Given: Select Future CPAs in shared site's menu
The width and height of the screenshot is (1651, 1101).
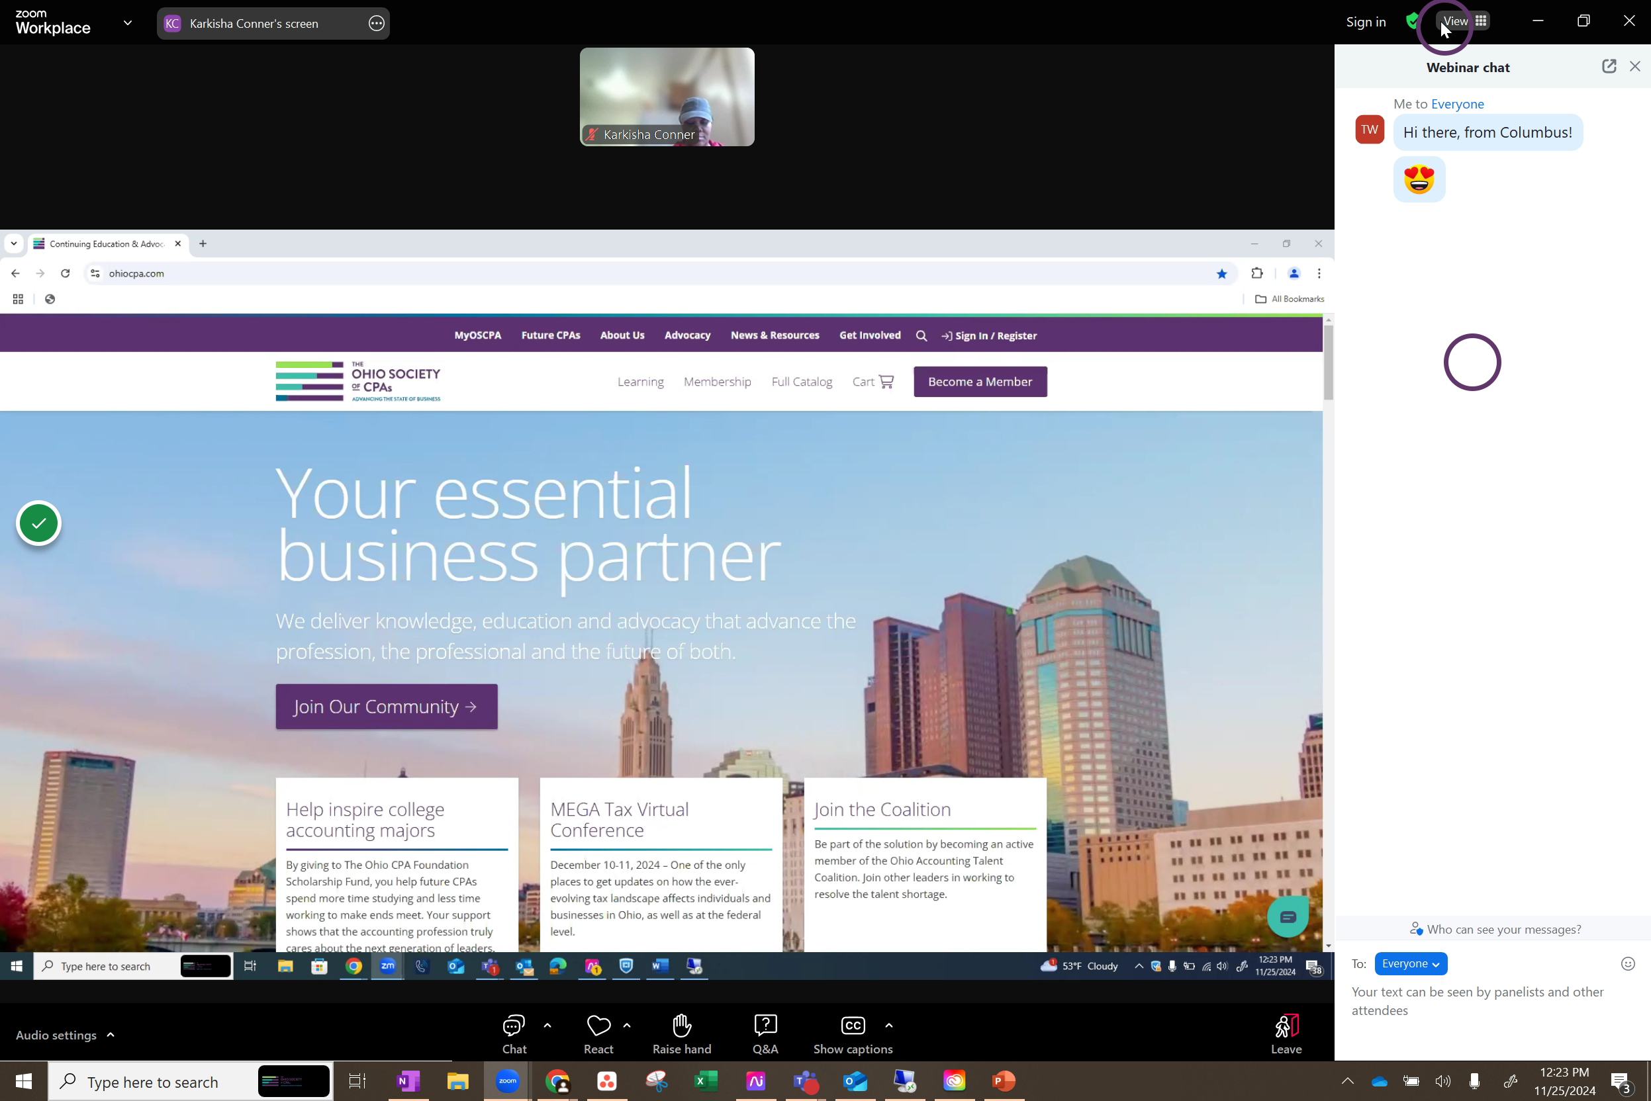Looking at the screenshot, I should 550,335.
